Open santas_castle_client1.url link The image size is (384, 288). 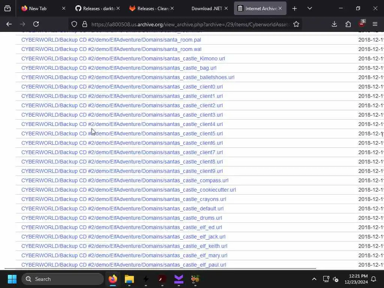[x=122, y=96]
